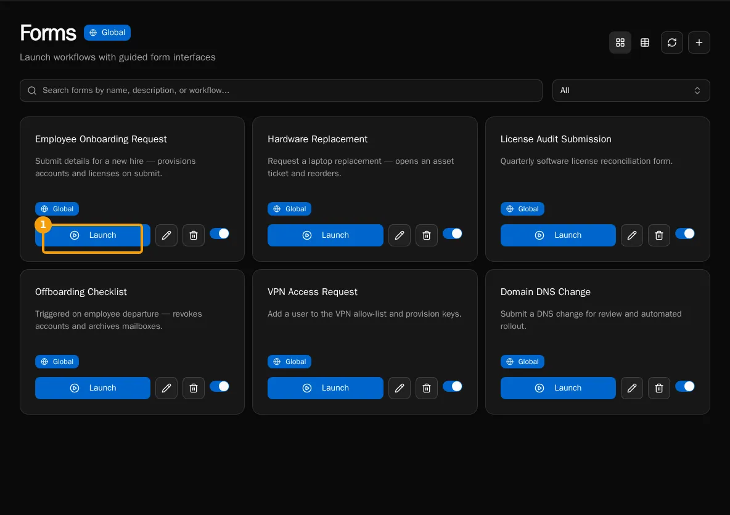Click the Hardware Replacement title
The width and height of the screenshot is (730, 515).
[318, 139]
